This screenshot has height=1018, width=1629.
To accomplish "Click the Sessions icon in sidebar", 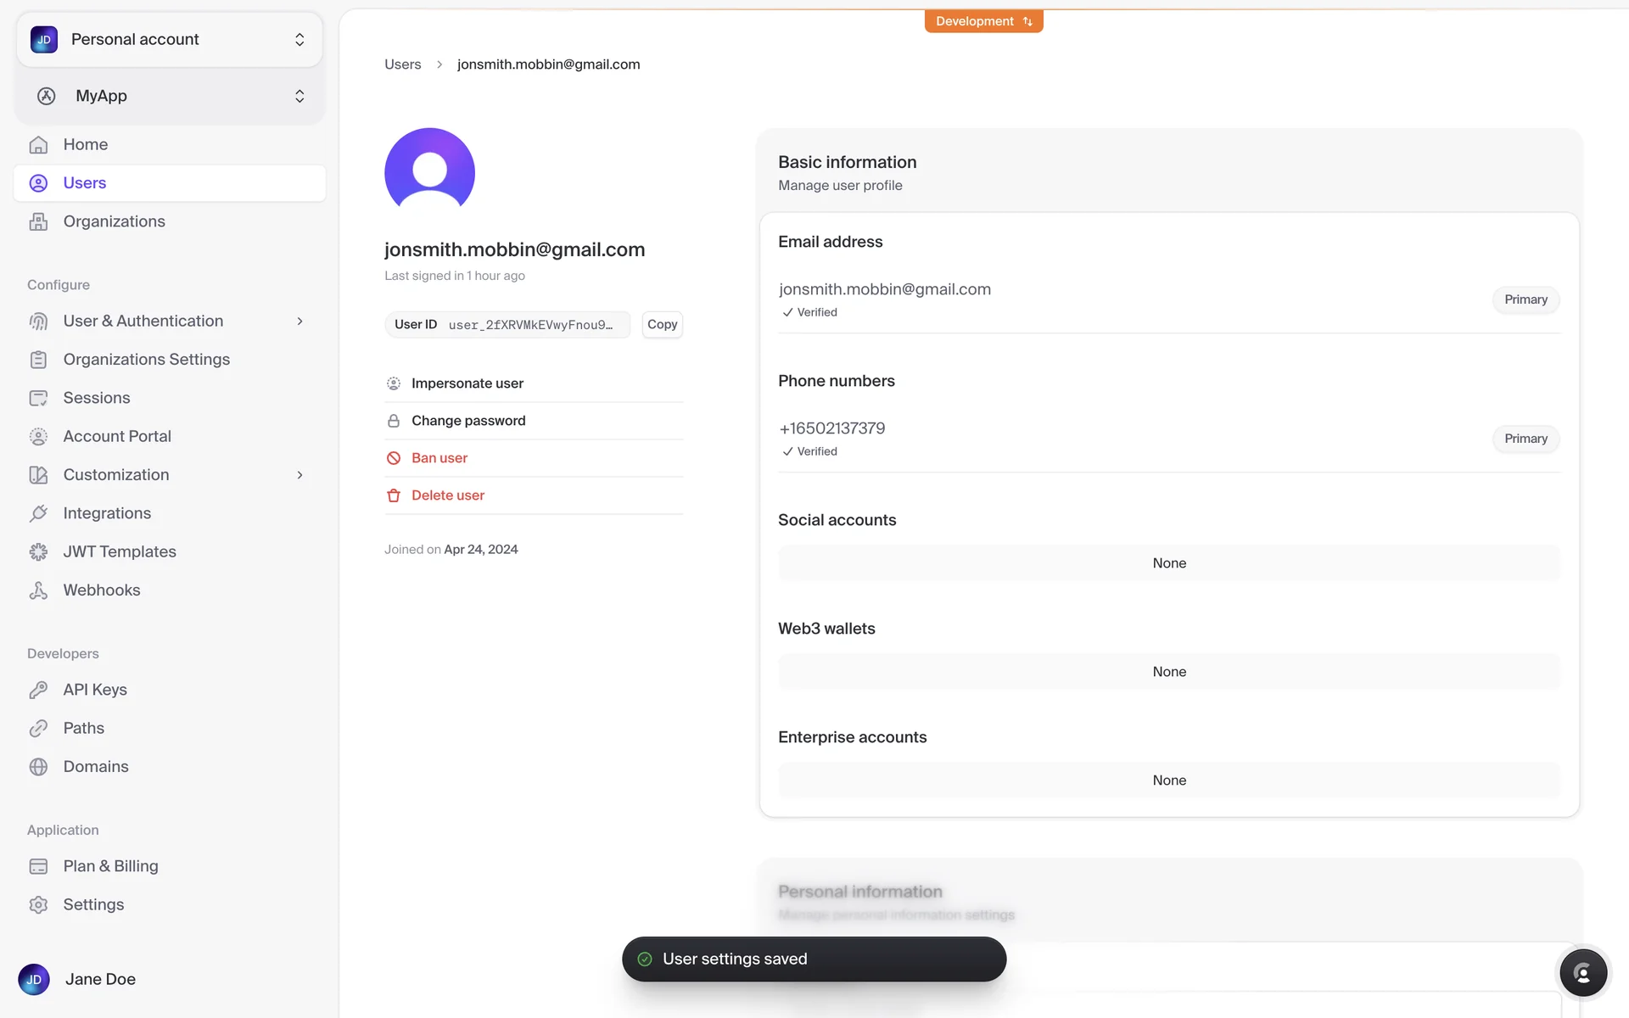I will pos(38,398).
